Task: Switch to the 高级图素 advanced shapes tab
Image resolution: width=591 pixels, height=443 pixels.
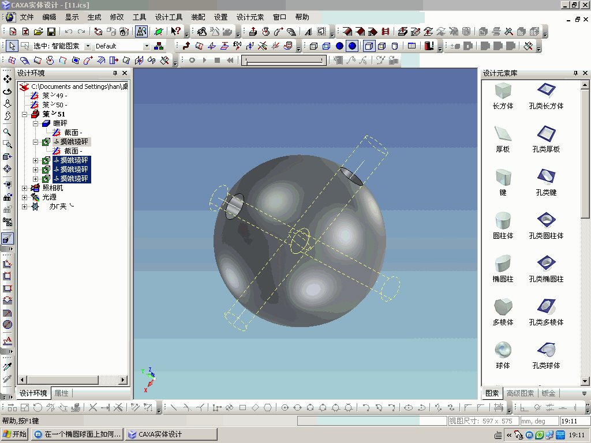Action: point(520,393)
